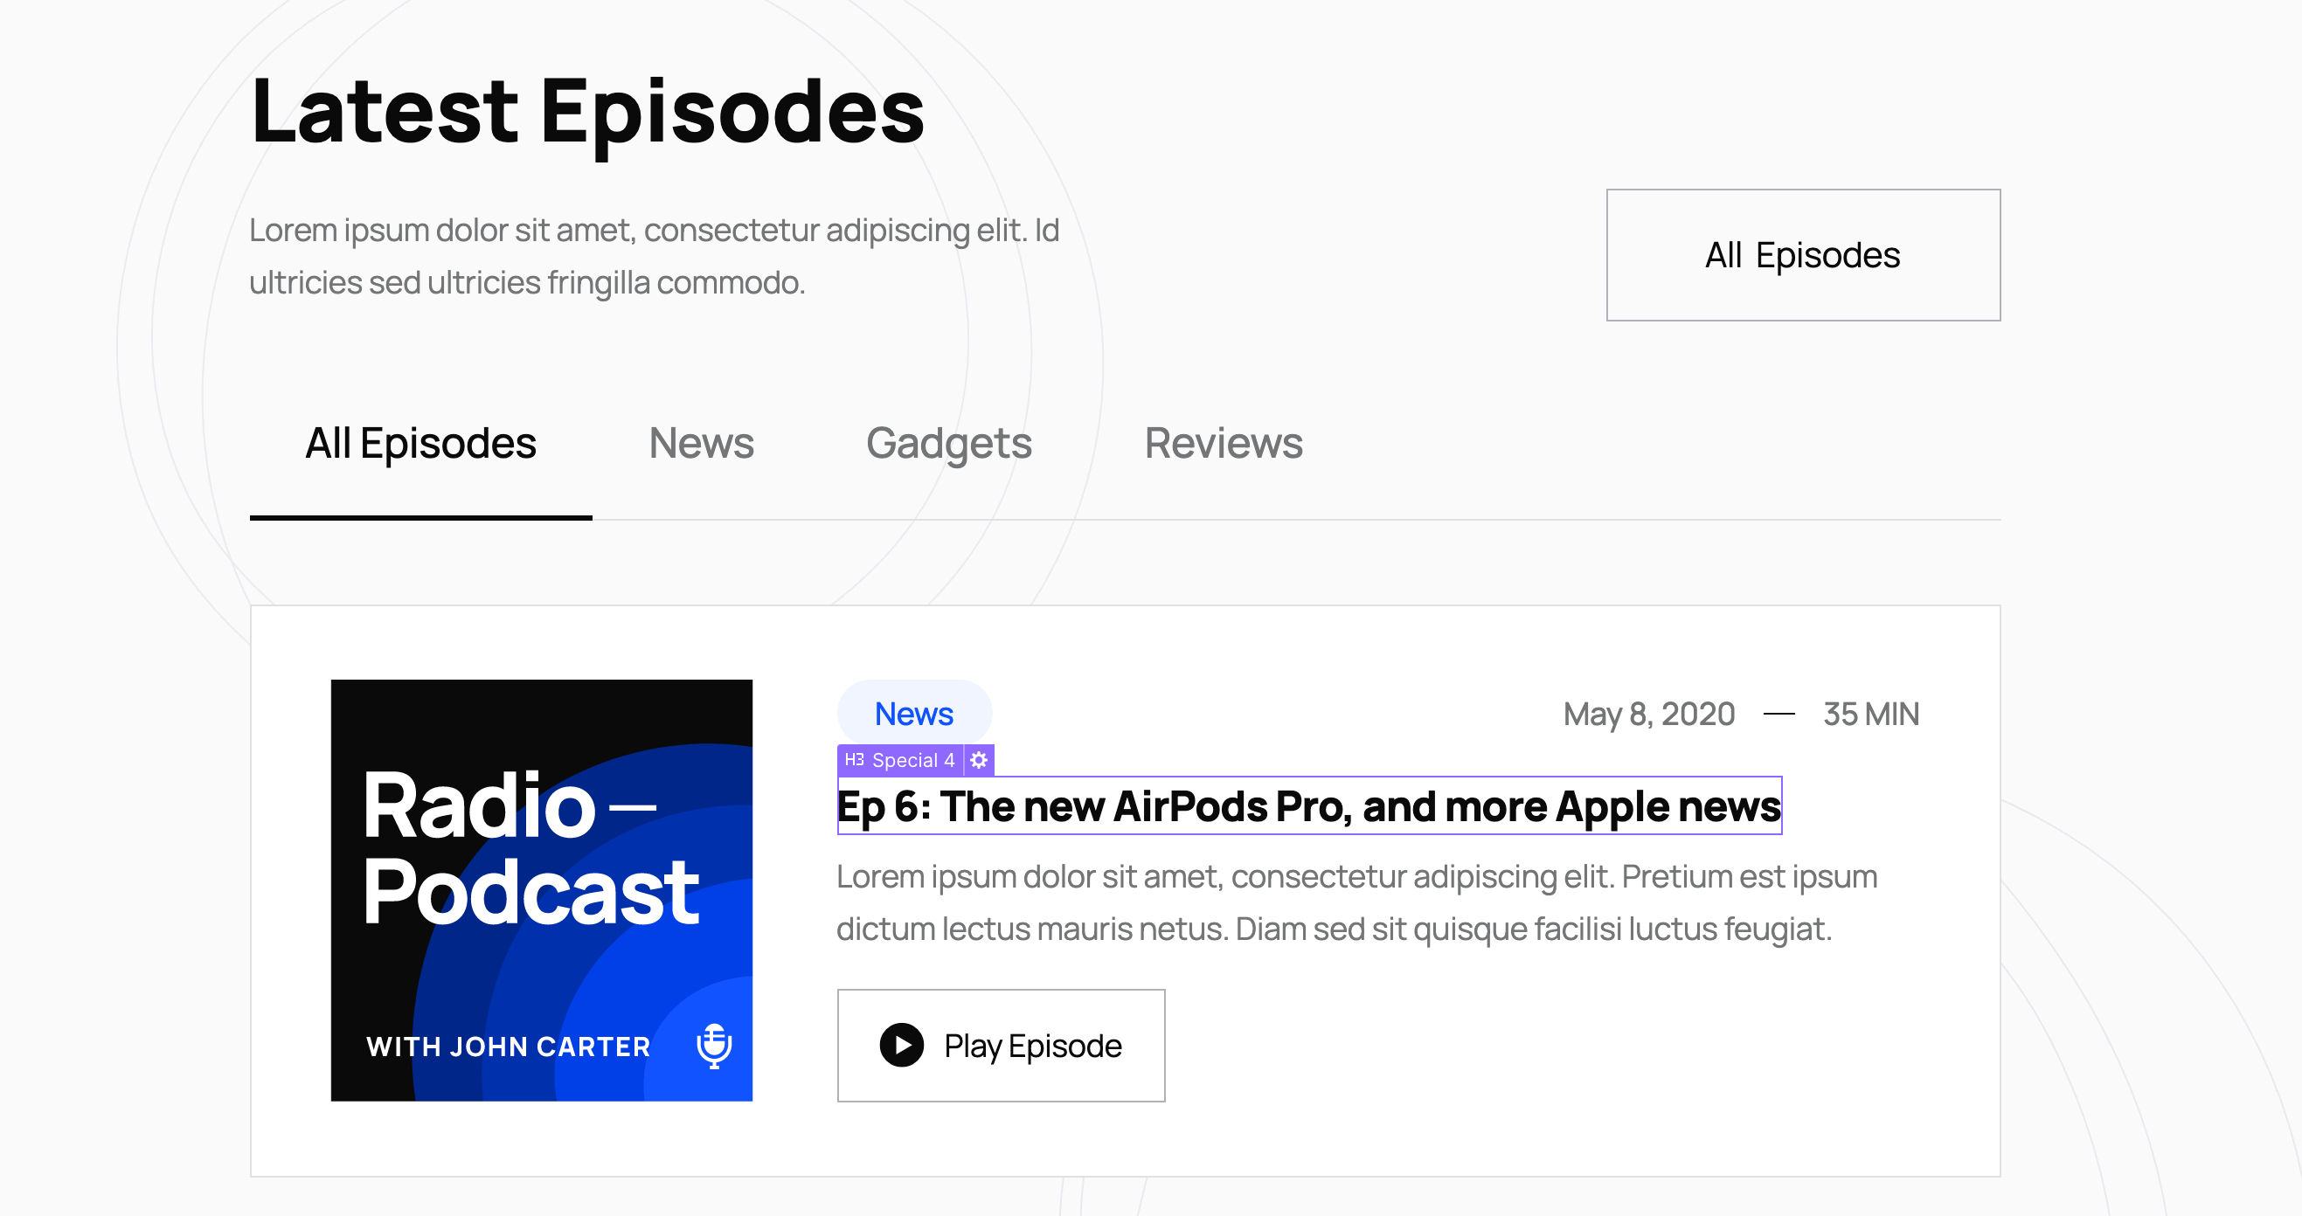Select the intro paragraph under Latest Episodes

pyautogui.click(x=654, y=256)
